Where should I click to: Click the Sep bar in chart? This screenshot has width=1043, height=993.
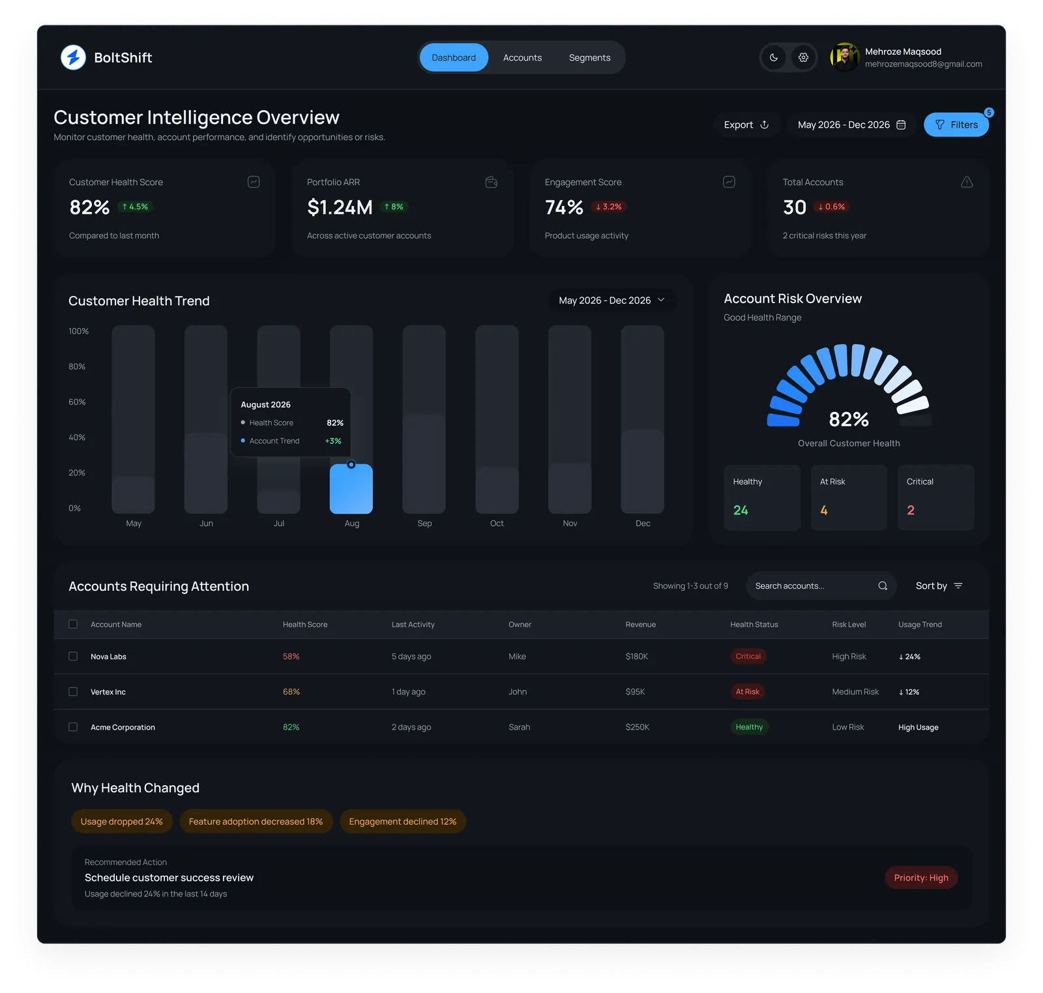click(x=424, y=419)
